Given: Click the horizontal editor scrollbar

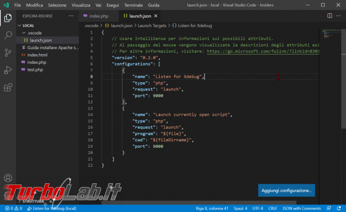Looking at the screenshot, I should click(199, 202).
